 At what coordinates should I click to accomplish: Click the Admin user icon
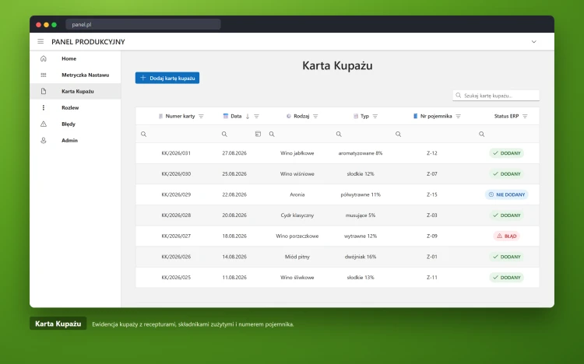coord(43,140)
